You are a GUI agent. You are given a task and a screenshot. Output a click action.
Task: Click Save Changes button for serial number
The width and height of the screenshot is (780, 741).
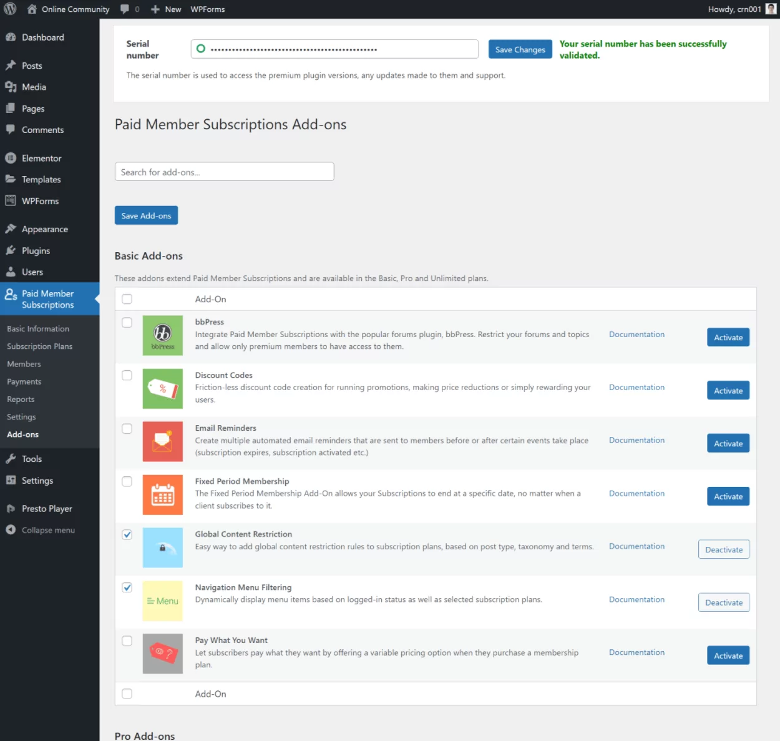520,49
